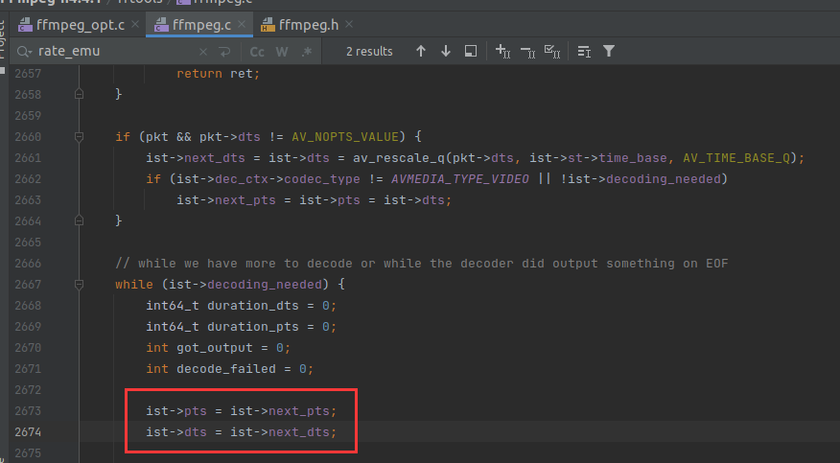The image size is (840, 463).
Task: Jump to next search occurrence arrow
Action: (x=445, y=51)
